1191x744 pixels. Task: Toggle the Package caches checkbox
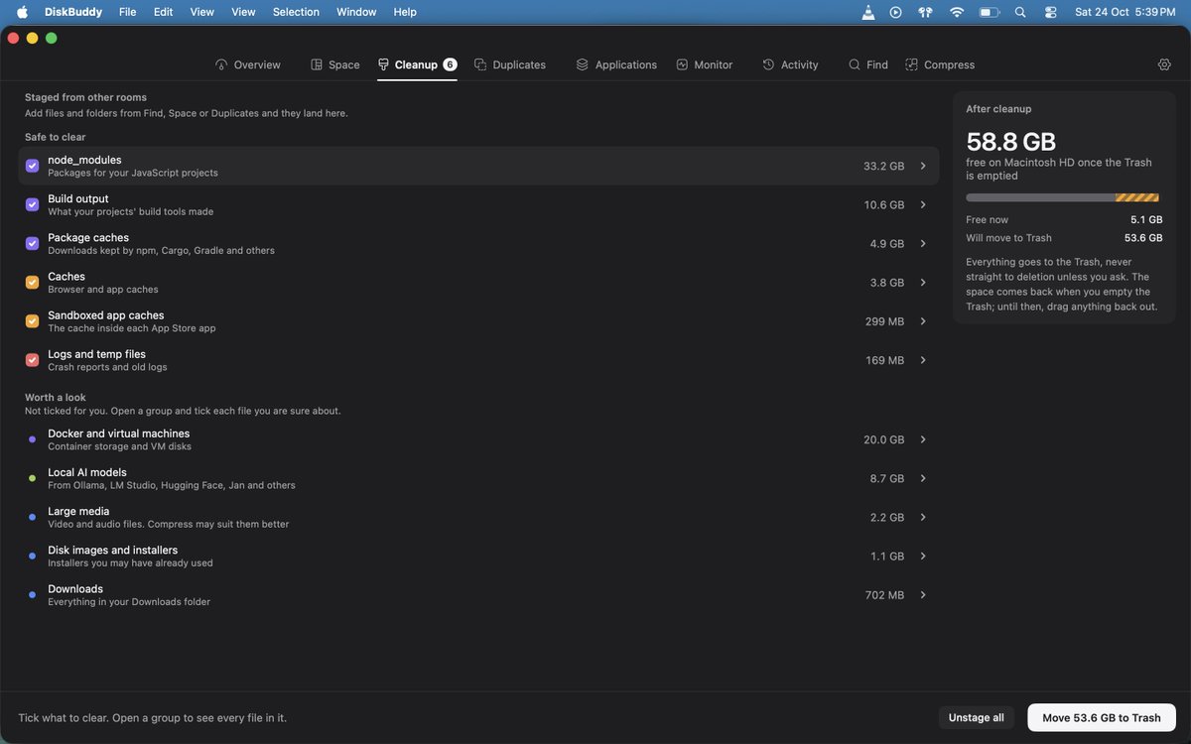point(32,243)
